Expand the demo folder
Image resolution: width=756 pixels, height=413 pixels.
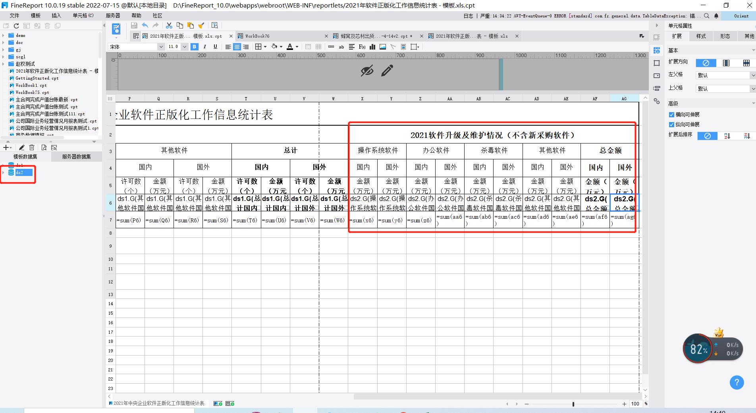tap(4, 35)
